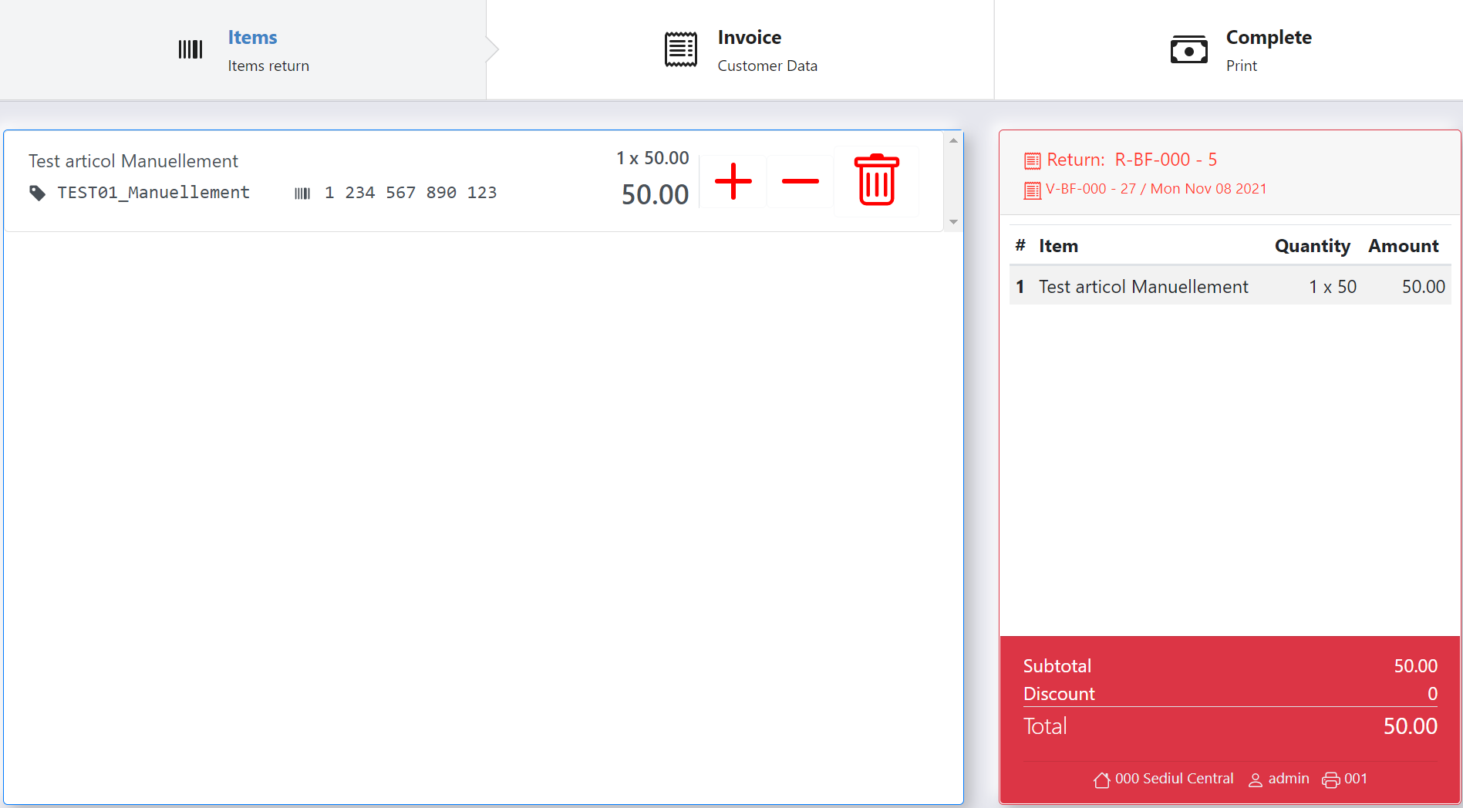The image size is (1463, 808).
Task: Click the printer icon beside 001
Action: (1331, 780)
